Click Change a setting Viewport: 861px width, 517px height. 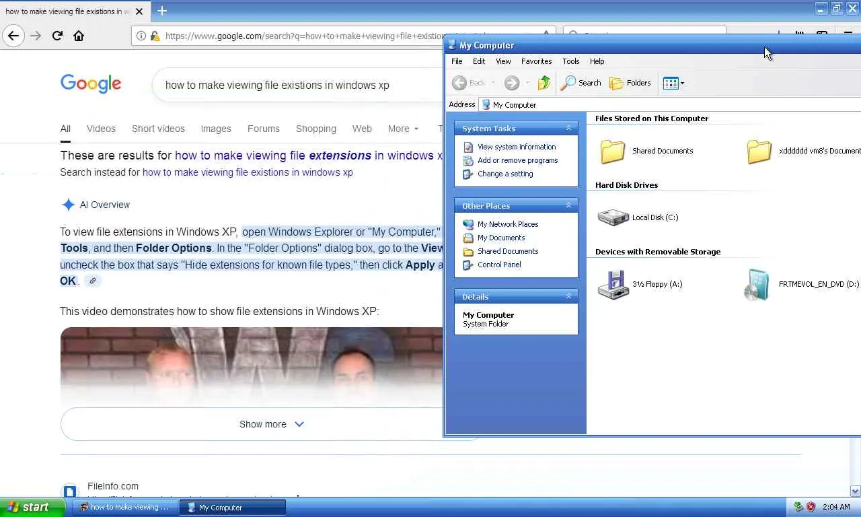505,174
